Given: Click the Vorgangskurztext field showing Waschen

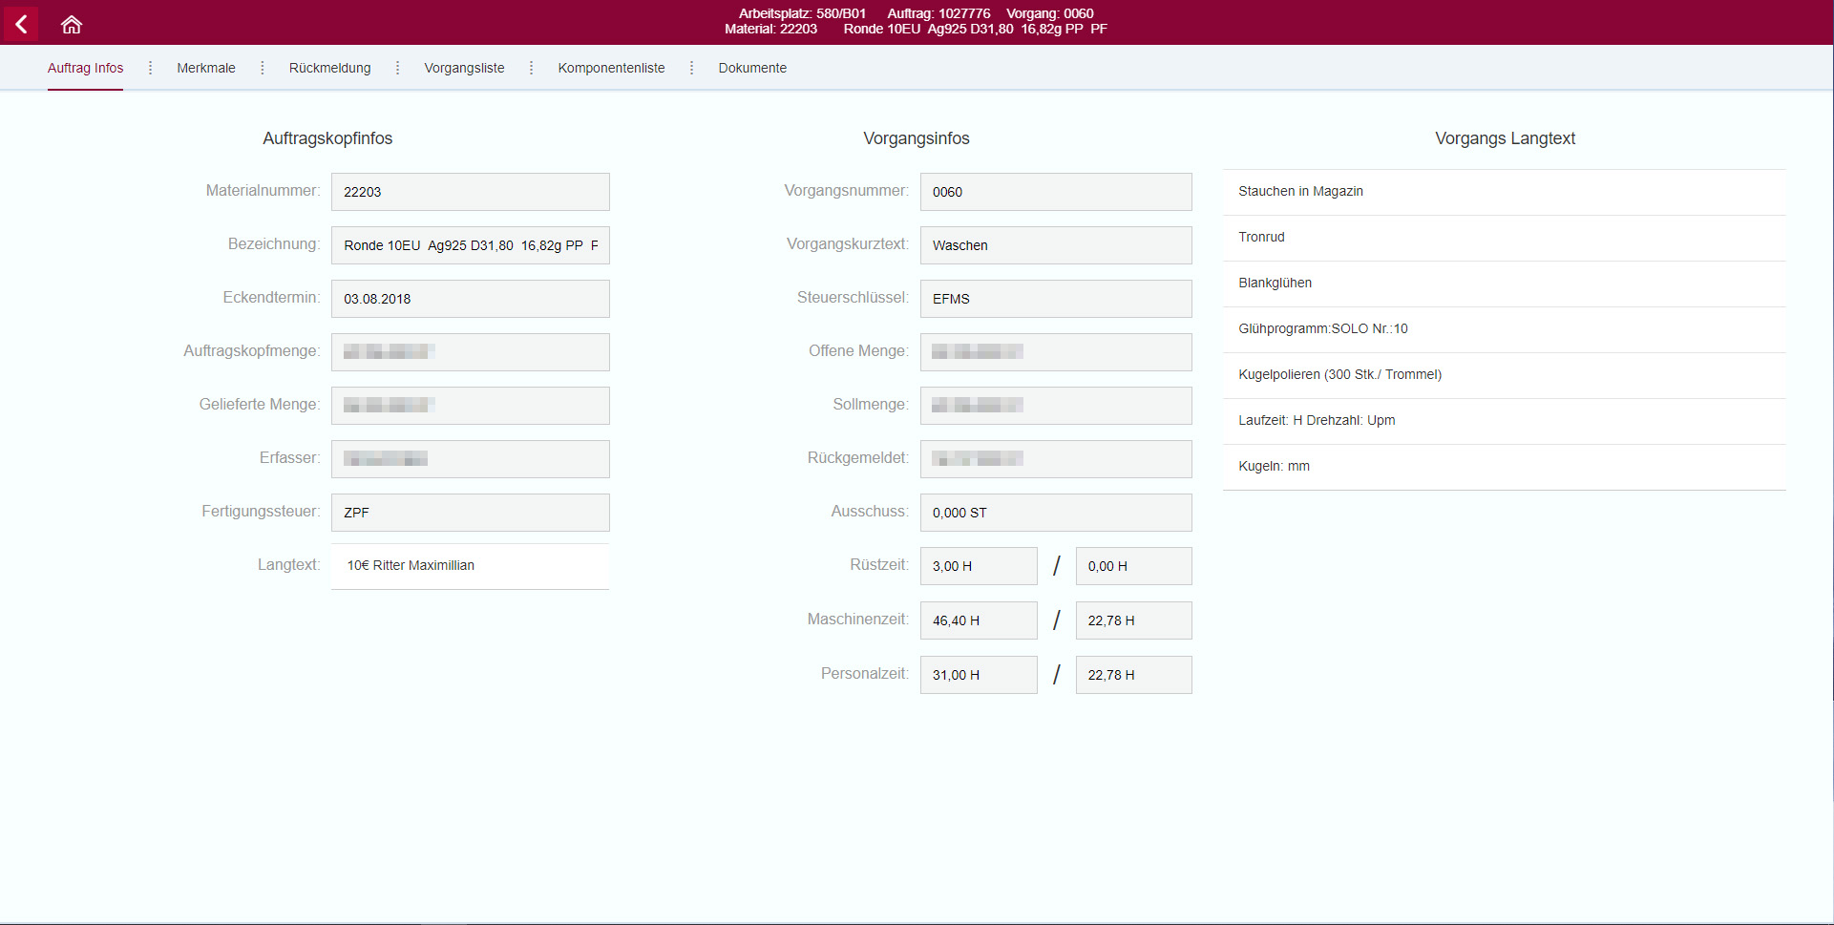Looking at the screenshot, I should [x=1055, y=244].
